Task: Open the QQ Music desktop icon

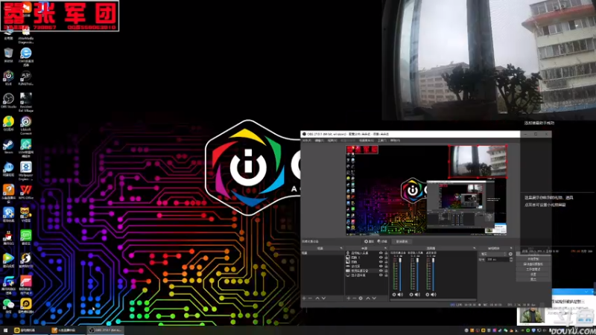Action: tap(8, 122)
